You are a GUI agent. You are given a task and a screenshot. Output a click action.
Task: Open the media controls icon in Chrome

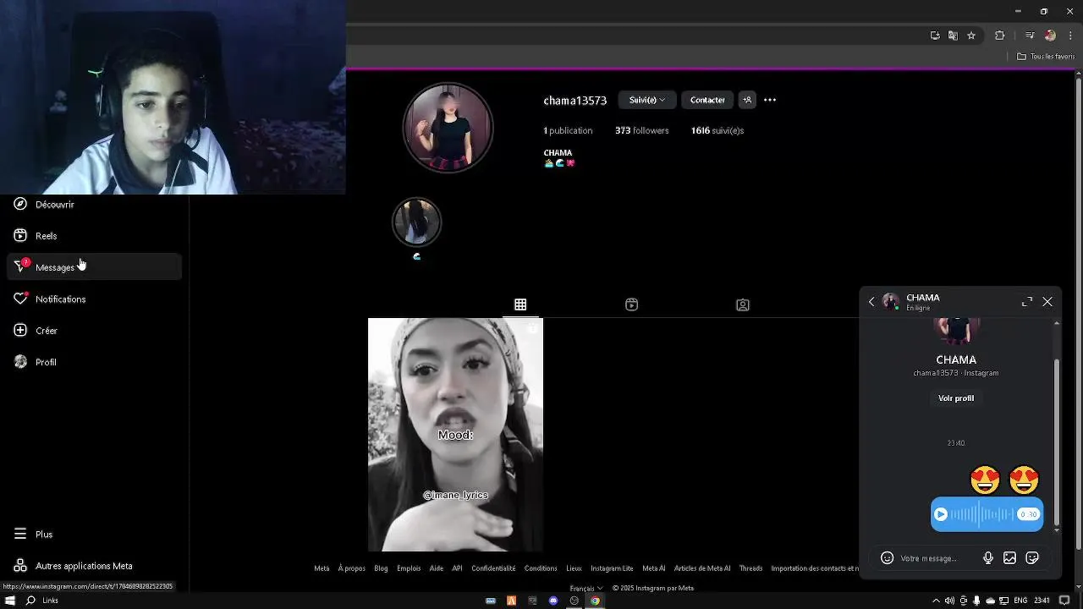click(x=1030, y=36)
